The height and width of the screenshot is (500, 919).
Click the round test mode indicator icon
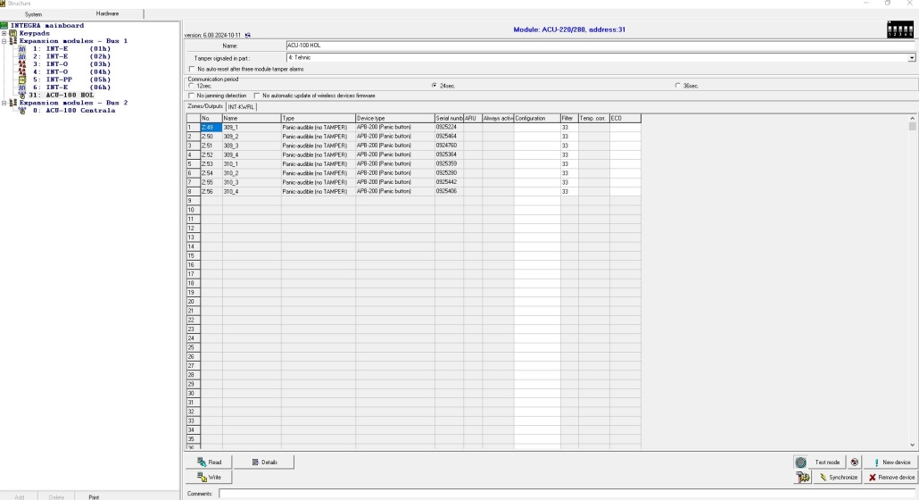point(801,462)
